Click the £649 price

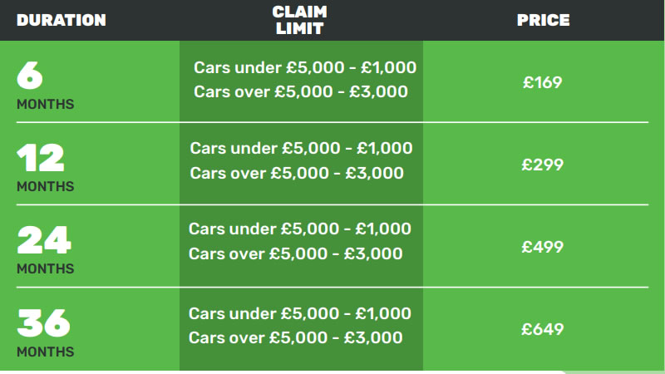[x=543, y=329]
